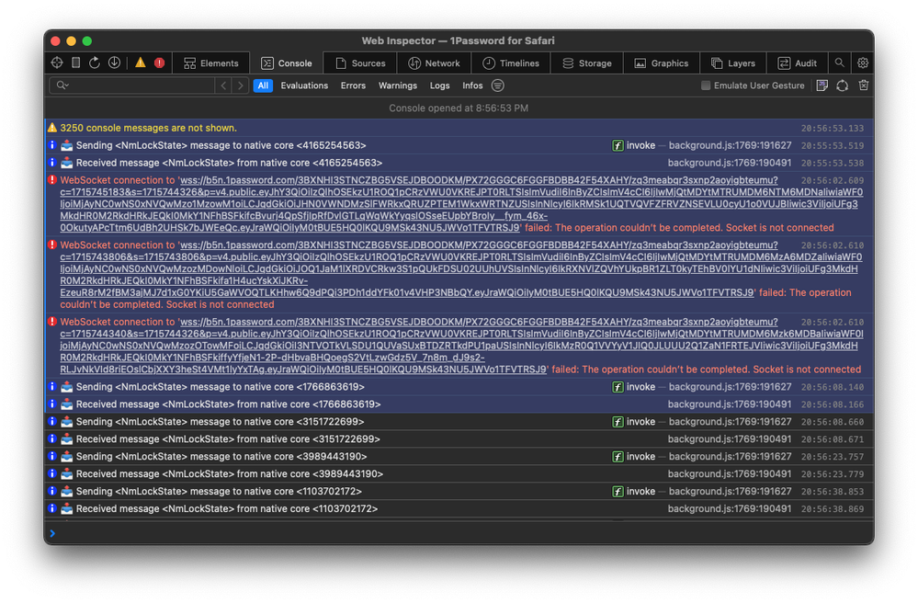Open the Layers tab
918x603 pixels.
[733, 63]
